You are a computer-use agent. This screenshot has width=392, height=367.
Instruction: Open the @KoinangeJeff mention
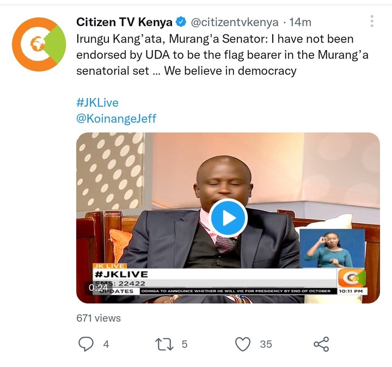coord(117,119)
